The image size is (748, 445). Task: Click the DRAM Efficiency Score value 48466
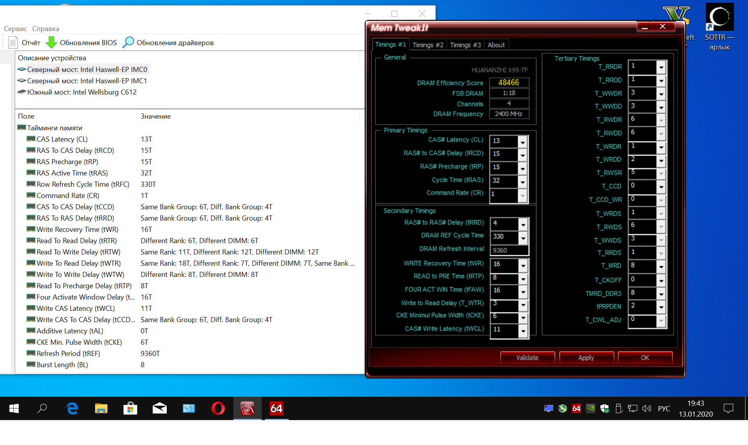tap(509, 82)
